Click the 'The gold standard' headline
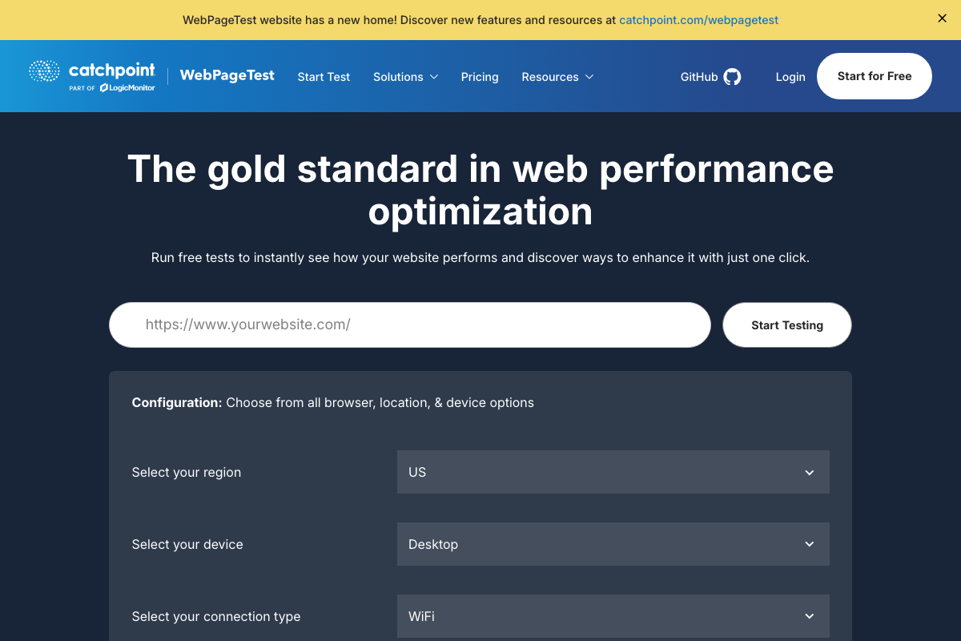The image size is (961, 641). [480, 190]
